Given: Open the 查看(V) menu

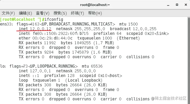Looking at the screenshot, I should tap(43, 13).
